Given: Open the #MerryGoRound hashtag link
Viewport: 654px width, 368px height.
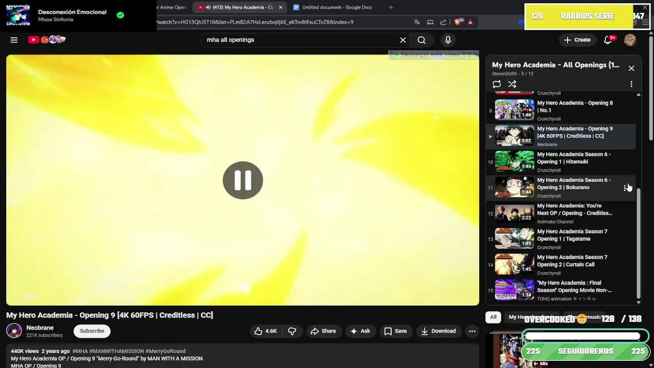Looking at the screenshot, I should pos(166,351).
